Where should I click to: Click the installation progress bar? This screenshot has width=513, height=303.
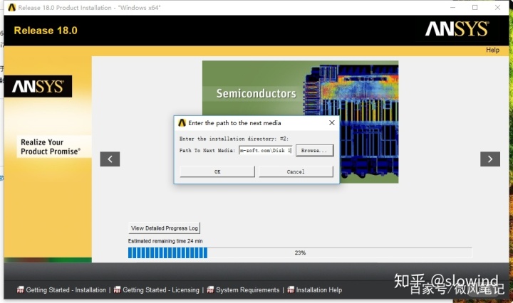pos(300,253)
